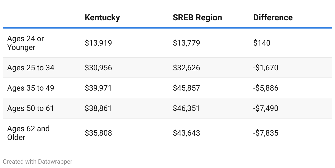Click the -$7,835 difference cell
The height and width of the screenshot is (168, 335).
click(266, 133)
